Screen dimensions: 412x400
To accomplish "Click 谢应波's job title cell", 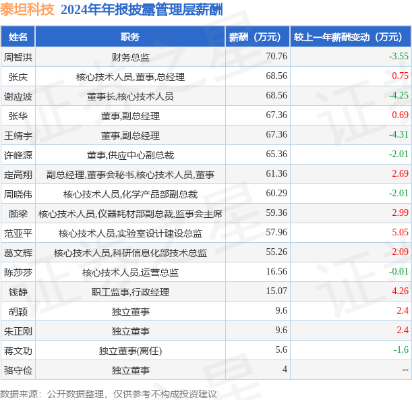I will [130, 96].
